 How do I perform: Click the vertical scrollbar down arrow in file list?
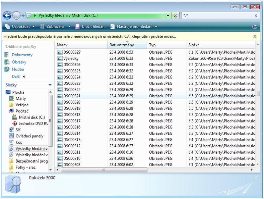pos(258,164)
